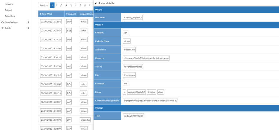The height and width of the screenshot is (130, 279).
Task: Click the 'new process created' activity value
Action: point(133,67)
